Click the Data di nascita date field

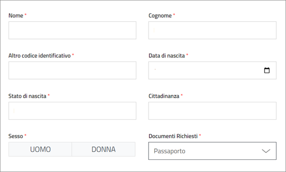[x=205, y=70]
